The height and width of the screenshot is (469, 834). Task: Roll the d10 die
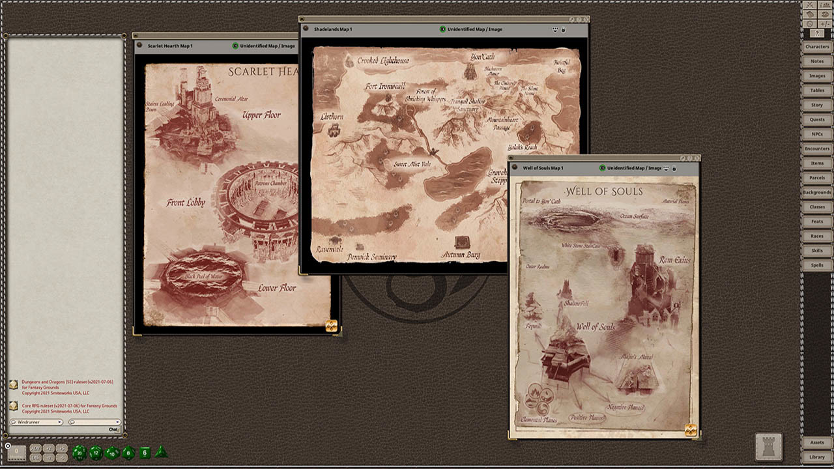(111, 454)
